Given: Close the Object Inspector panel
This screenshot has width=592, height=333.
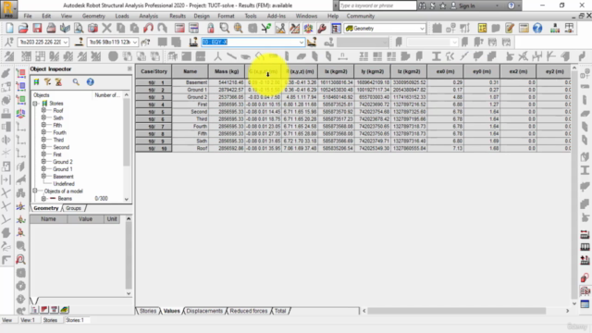Looking at the screenshot, I should [x=129, y=68].
